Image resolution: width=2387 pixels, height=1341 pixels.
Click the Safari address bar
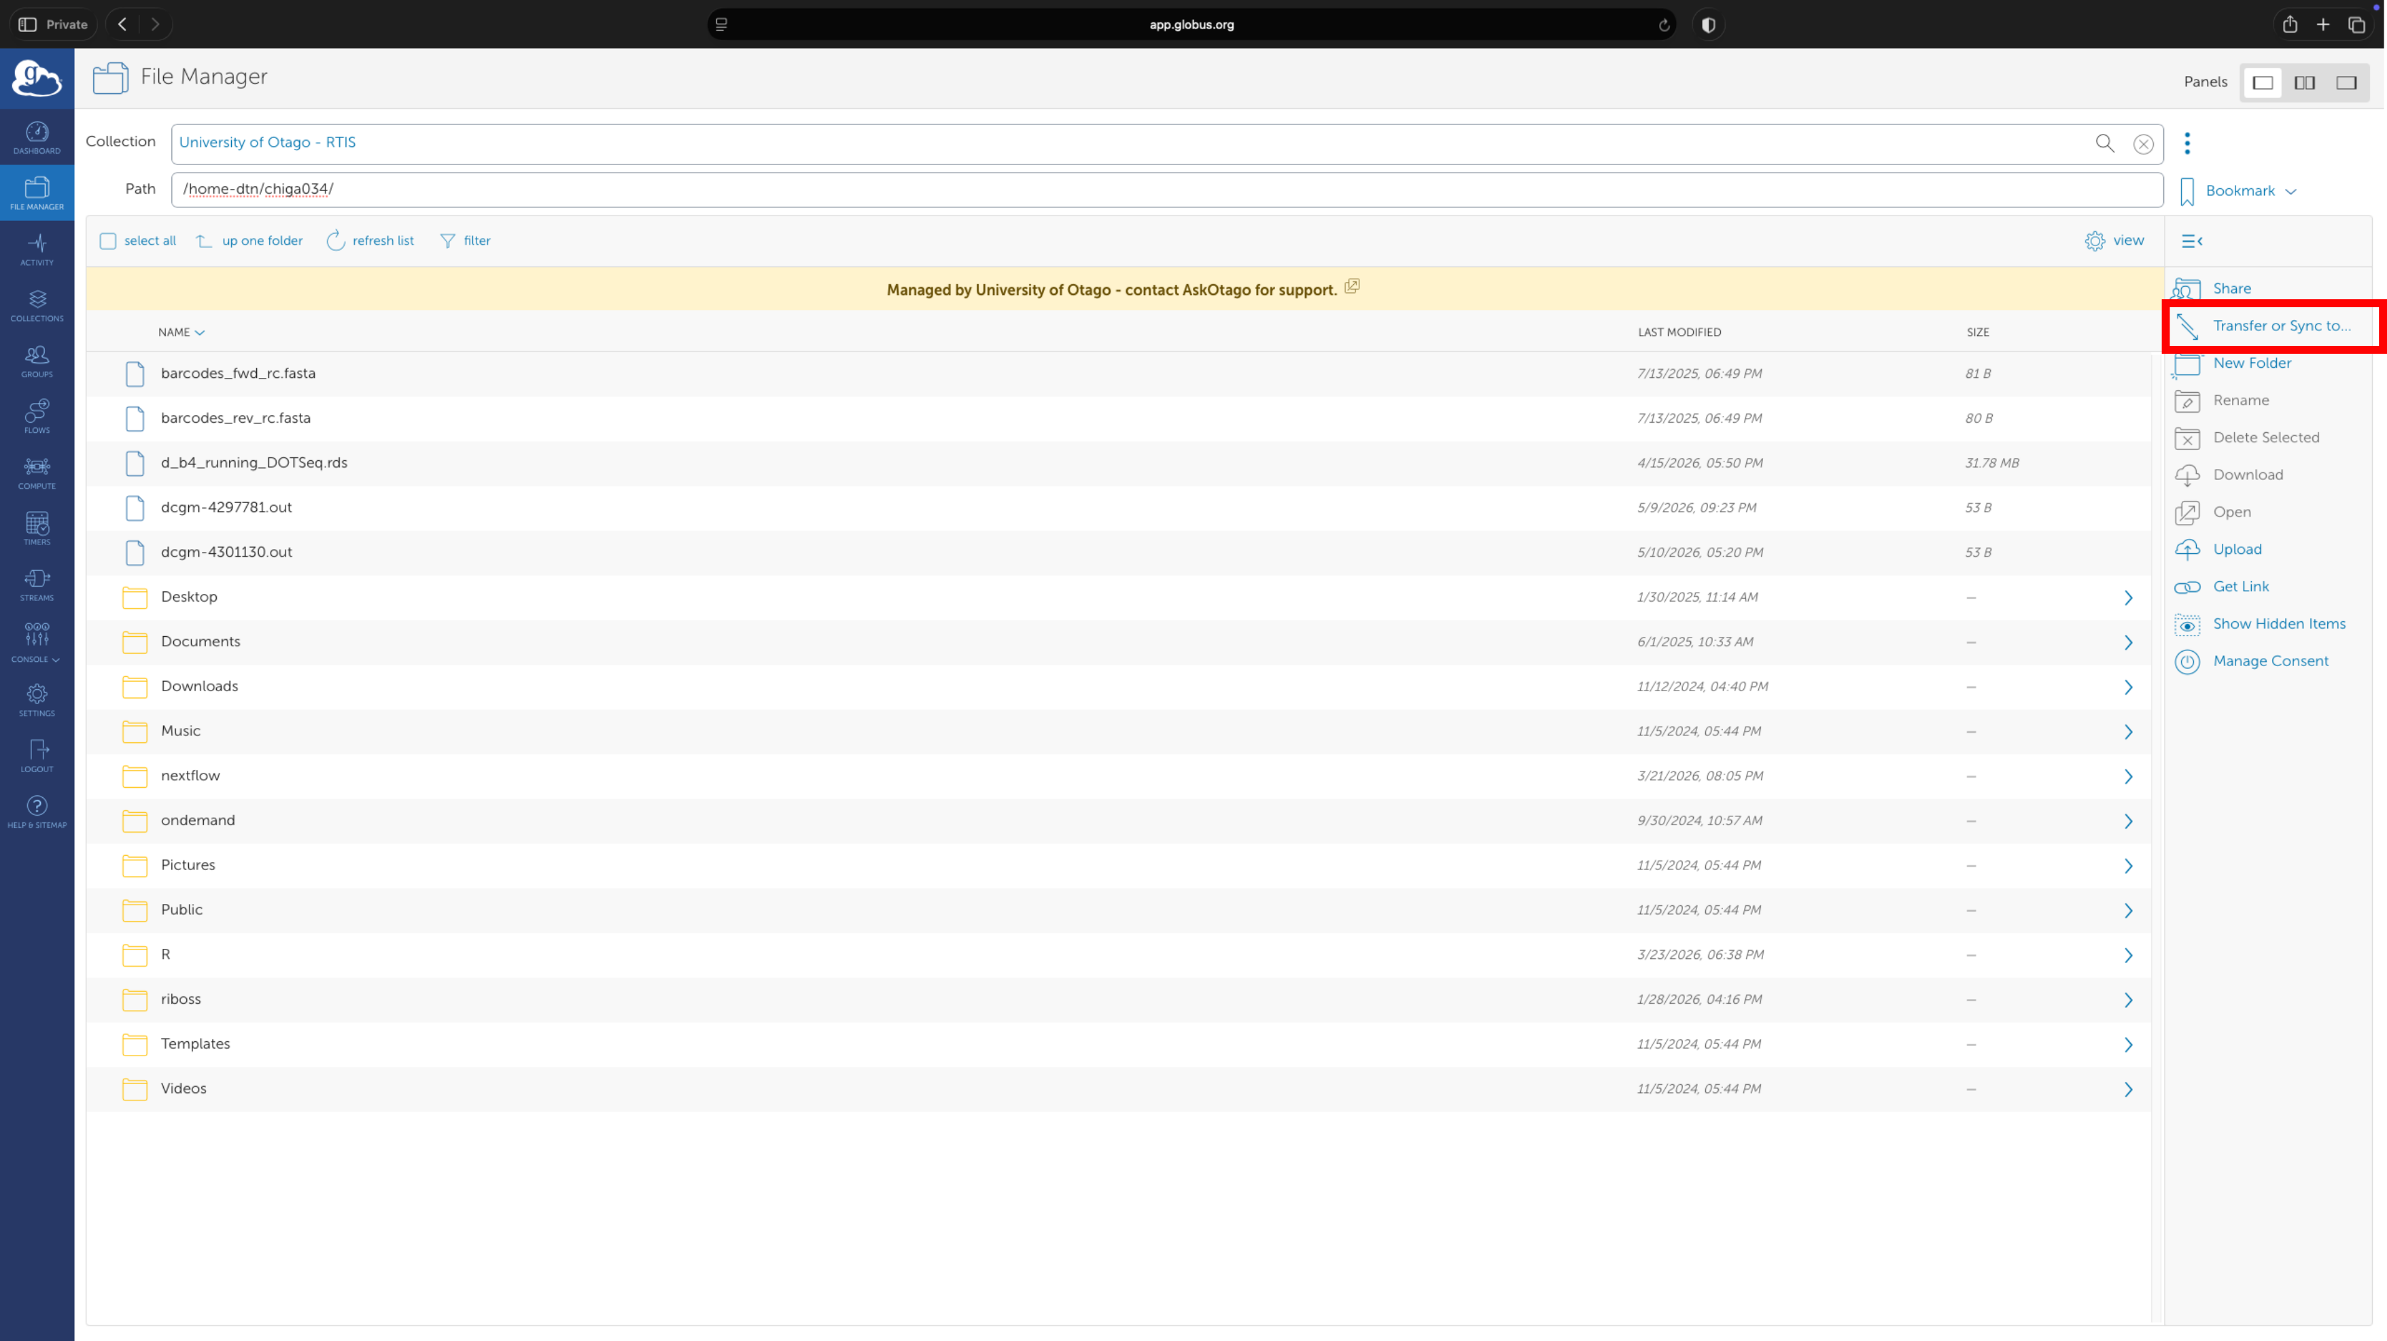click(x=1191, y=24)
